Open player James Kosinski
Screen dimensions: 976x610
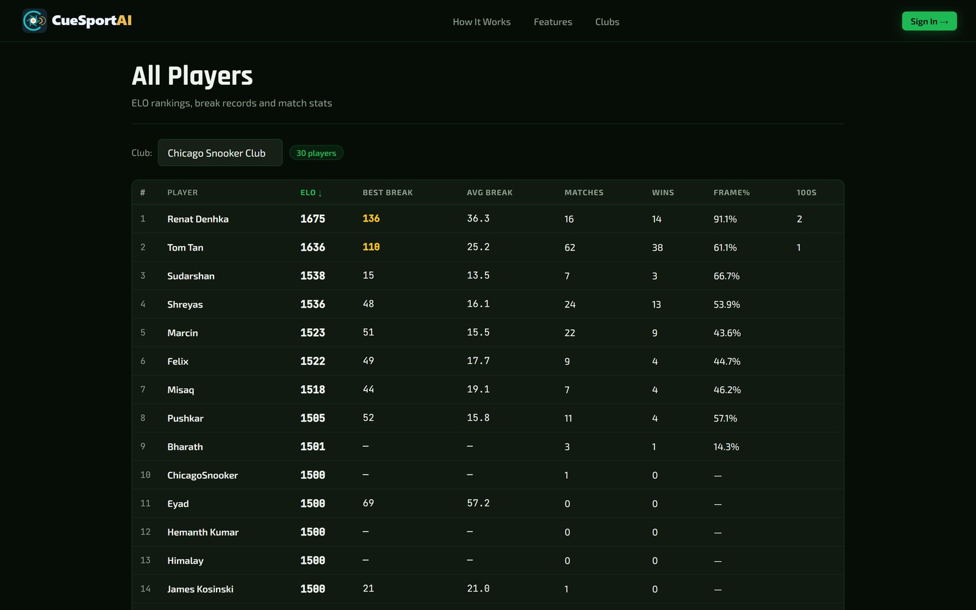click(x=200, y=589)
